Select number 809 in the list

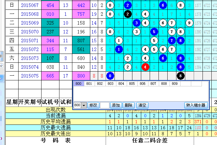(175, 84)
